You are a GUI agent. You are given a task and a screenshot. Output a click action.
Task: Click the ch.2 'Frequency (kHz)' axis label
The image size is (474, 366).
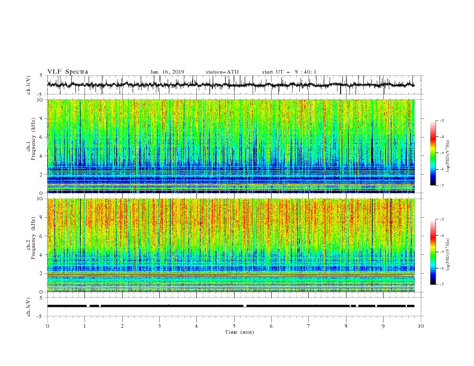pos(34,238)
